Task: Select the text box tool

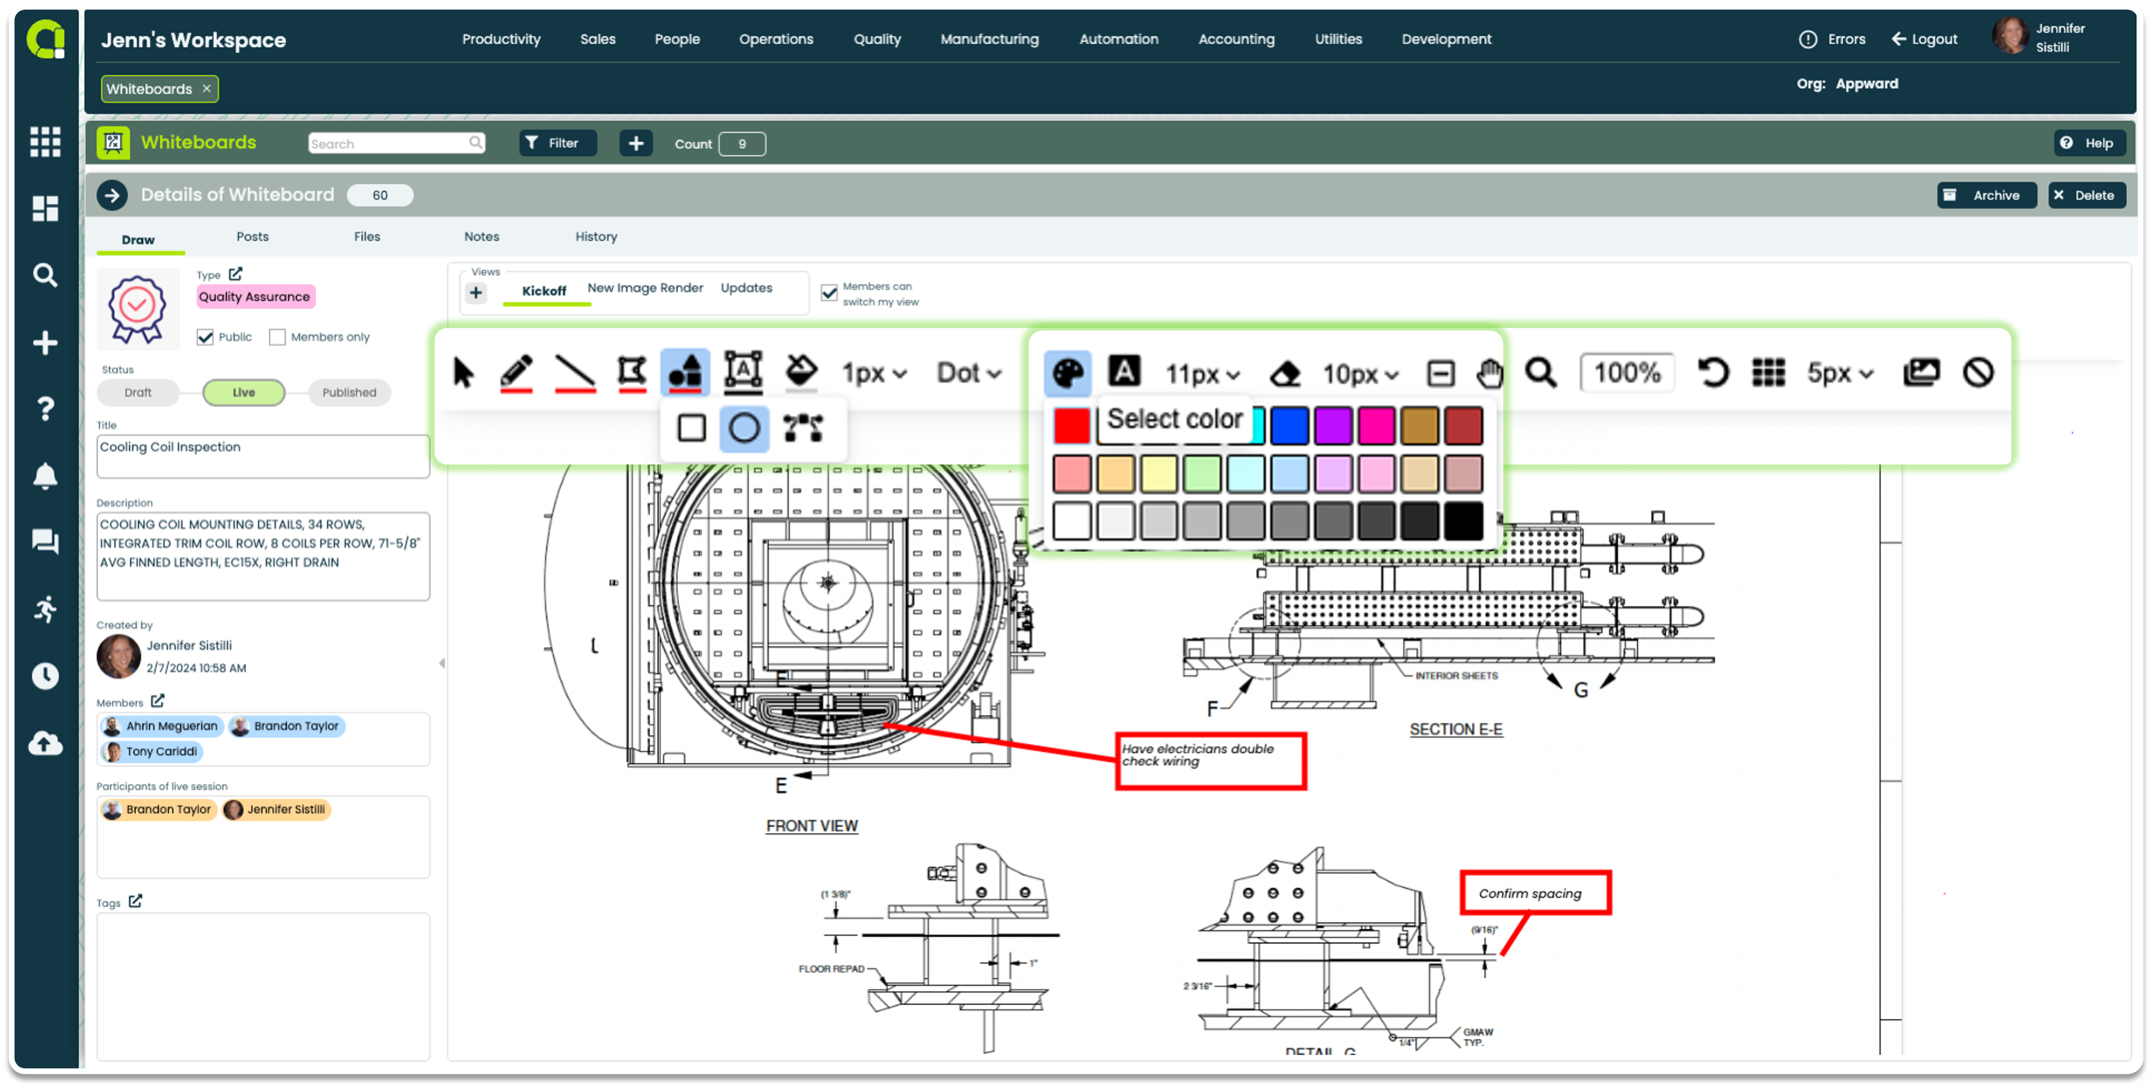Action: [743, 372]
